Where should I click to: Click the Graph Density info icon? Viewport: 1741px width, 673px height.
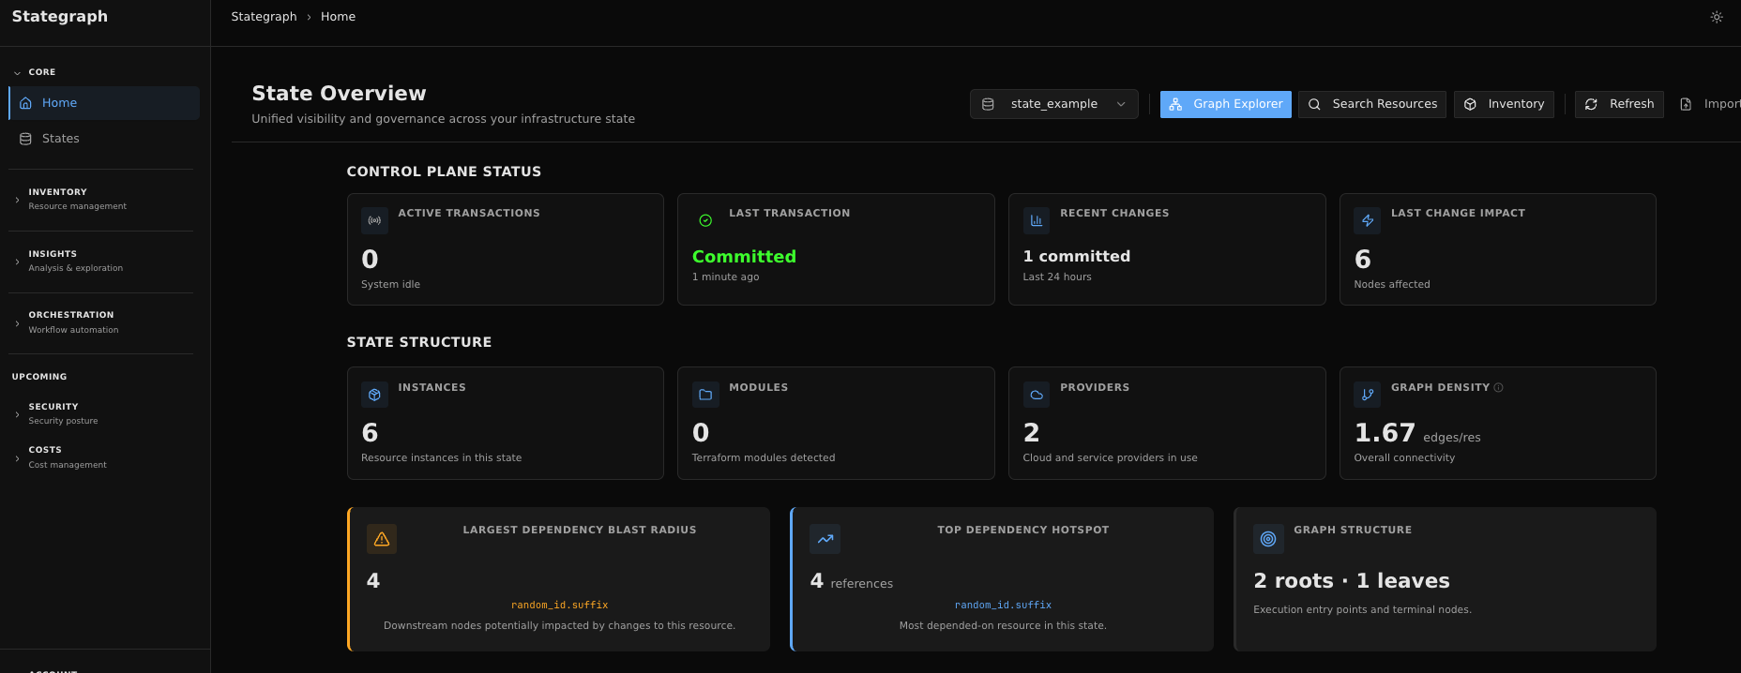click(1498, 387)
